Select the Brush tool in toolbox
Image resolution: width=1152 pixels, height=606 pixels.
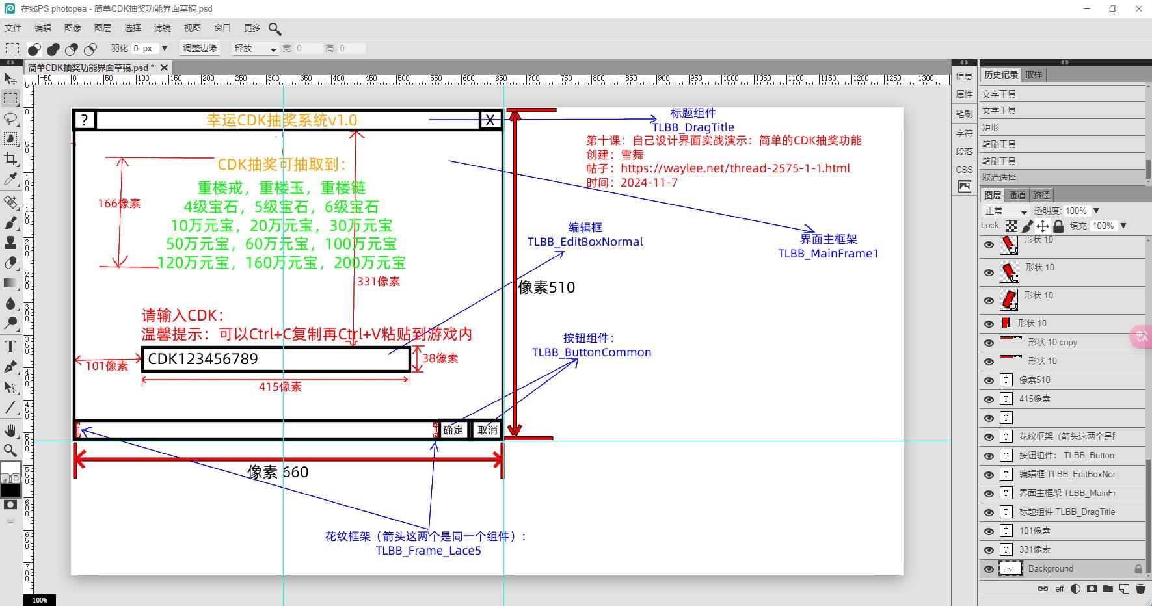point(10,222)
